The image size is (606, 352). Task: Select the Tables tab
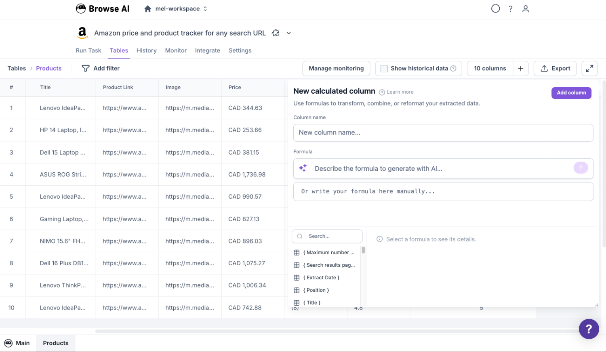coord(119,50)
